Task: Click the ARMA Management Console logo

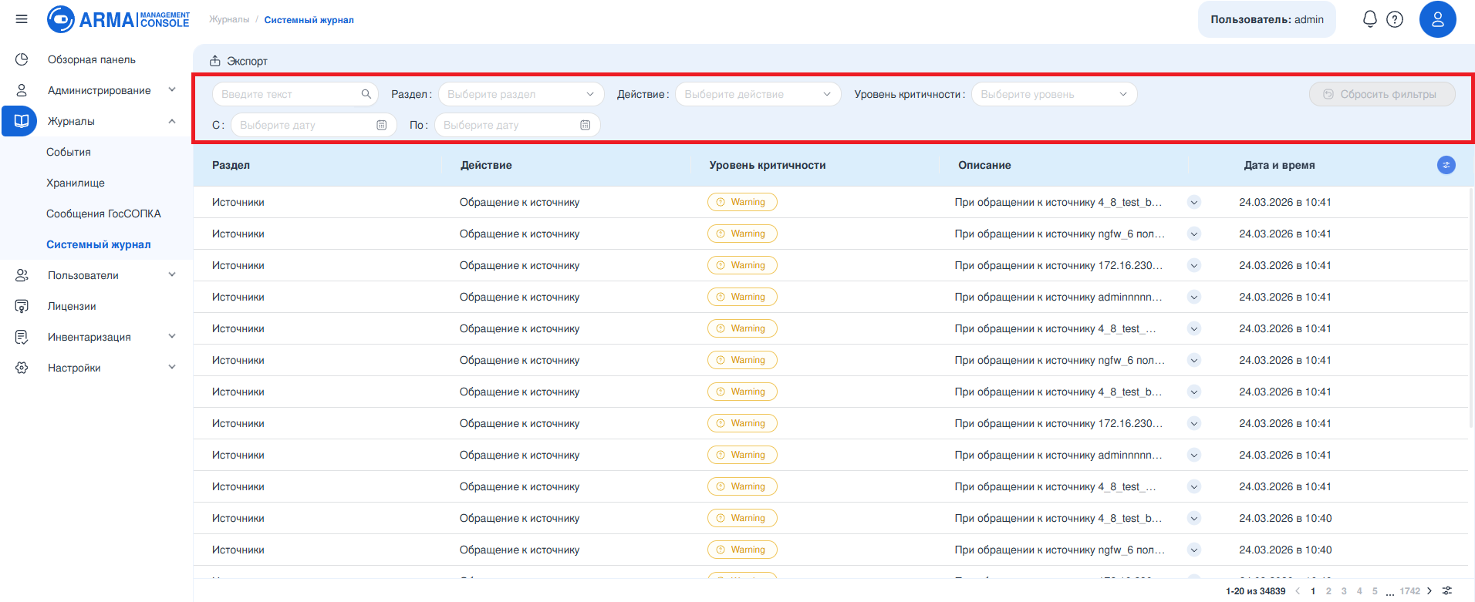Action: 118,19
